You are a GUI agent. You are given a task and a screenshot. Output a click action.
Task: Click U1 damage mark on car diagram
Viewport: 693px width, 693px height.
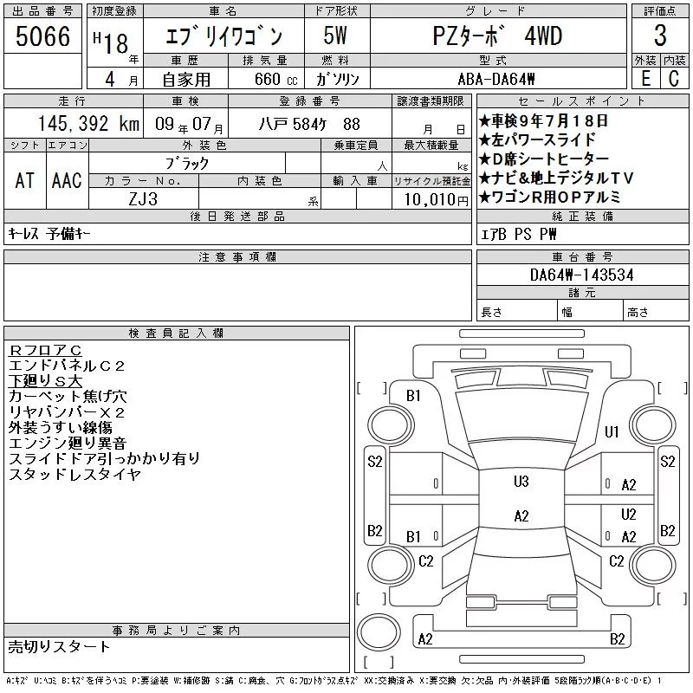click(612, 431)
